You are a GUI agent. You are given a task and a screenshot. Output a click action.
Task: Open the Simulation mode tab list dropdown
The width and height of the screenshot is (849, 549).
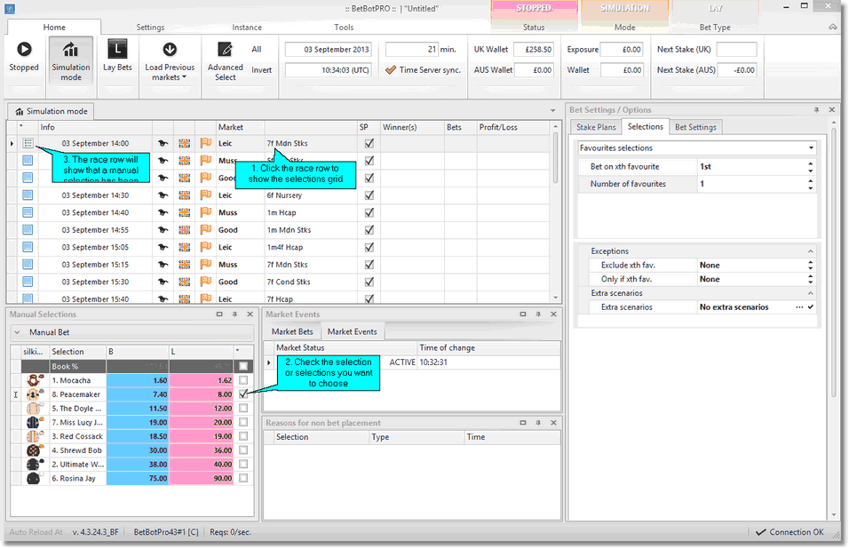point(552,110)
